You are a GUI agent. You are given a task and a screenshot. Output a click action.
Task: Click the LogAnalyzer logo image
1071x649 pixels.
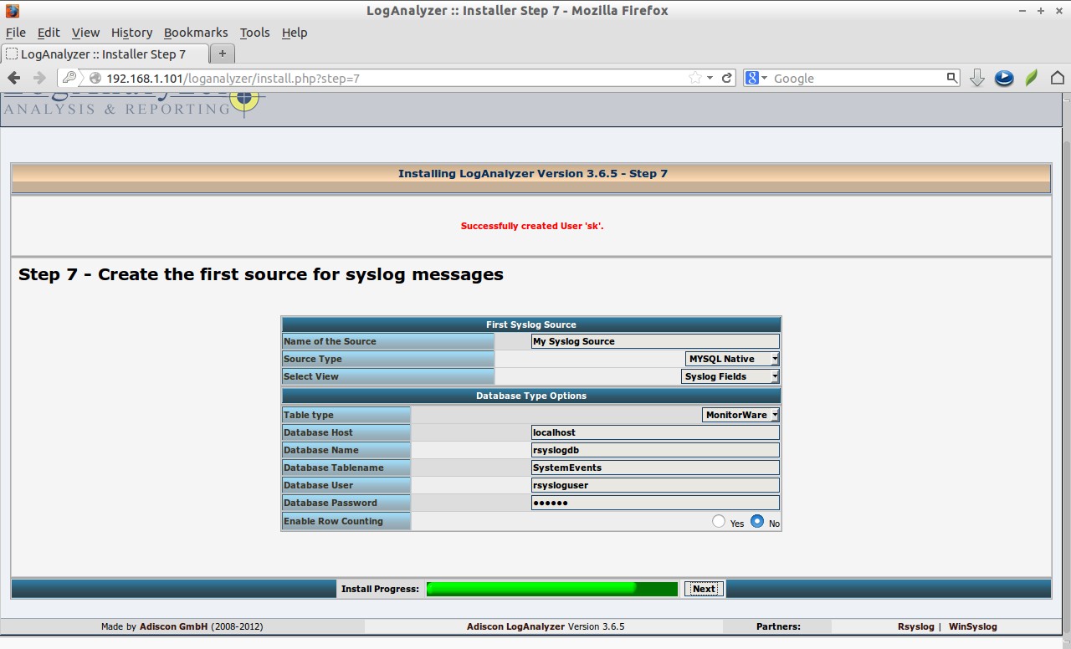pos(134,105)
